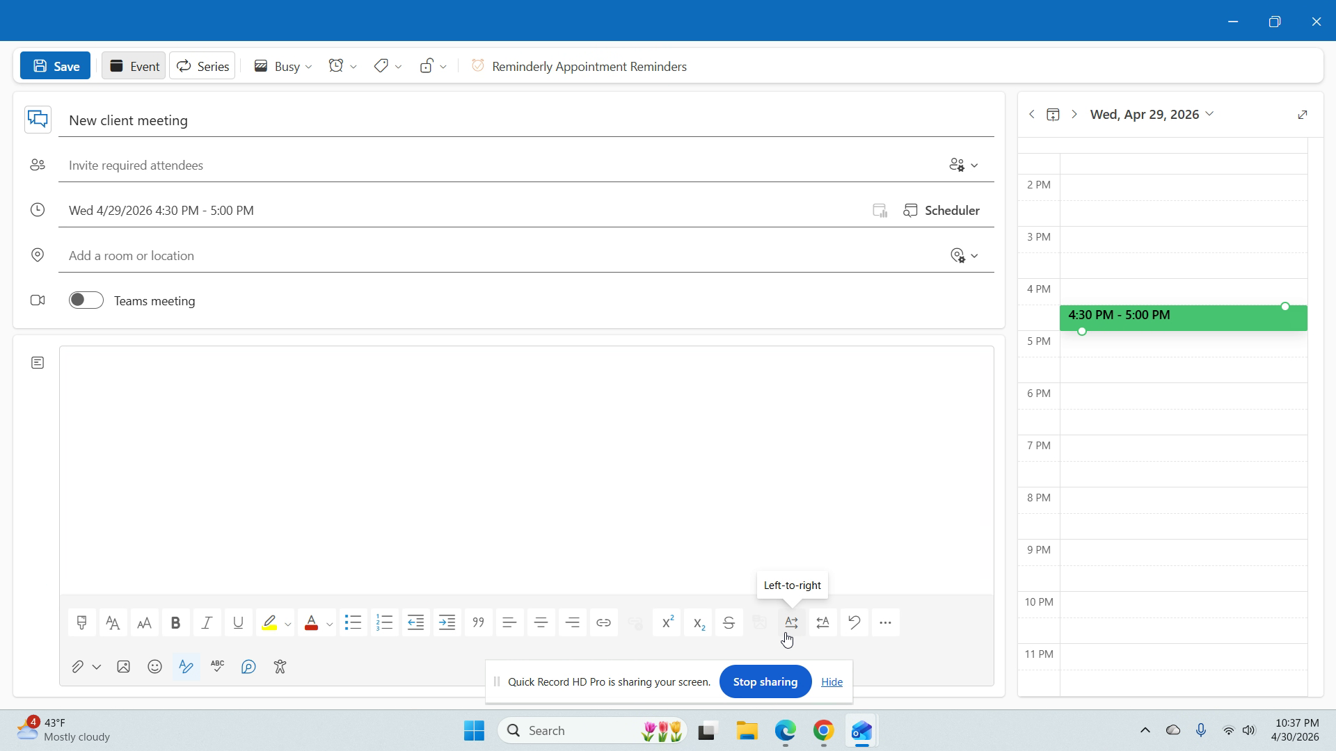Toggle underline formatting

(238, 623)
